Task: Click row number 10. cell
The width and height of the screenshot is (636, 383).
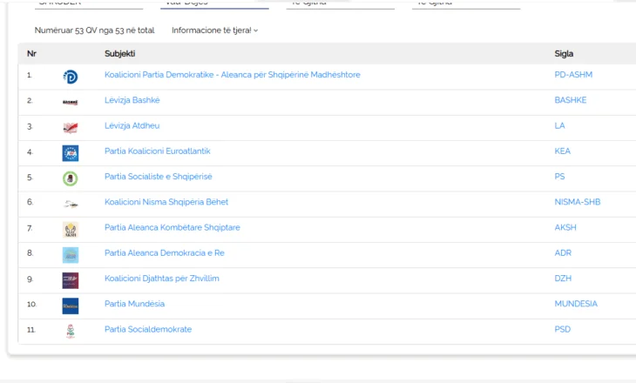Action: pos(31,304)
